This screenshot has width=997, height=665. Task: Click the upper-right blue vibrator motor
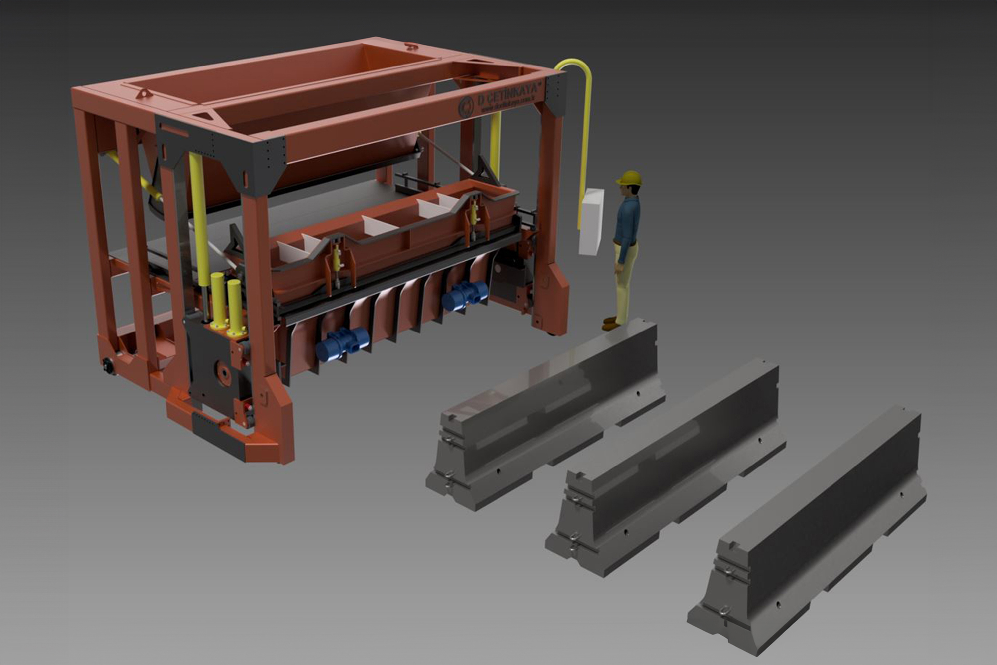465,295
